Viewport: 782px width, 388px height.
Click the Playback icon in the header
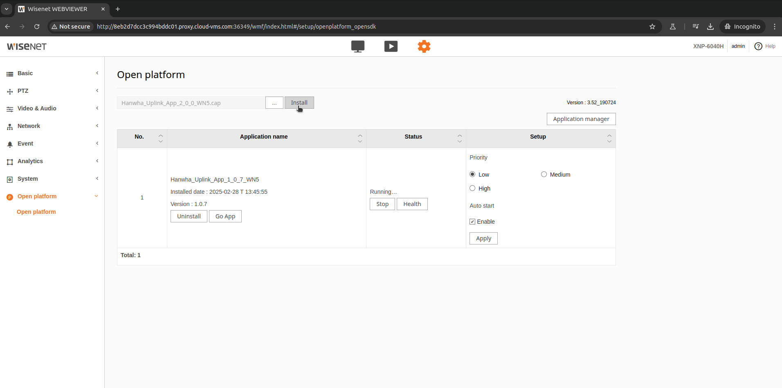[391, 46]
